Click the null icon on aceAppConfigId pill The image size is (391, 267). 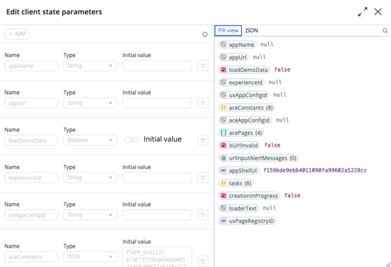click(x=223, y=120)
